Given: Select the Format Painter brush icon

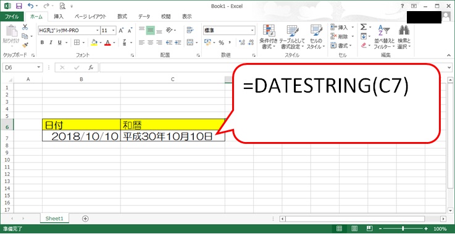Looking at the screenshot, I should (x=25, y=45).
